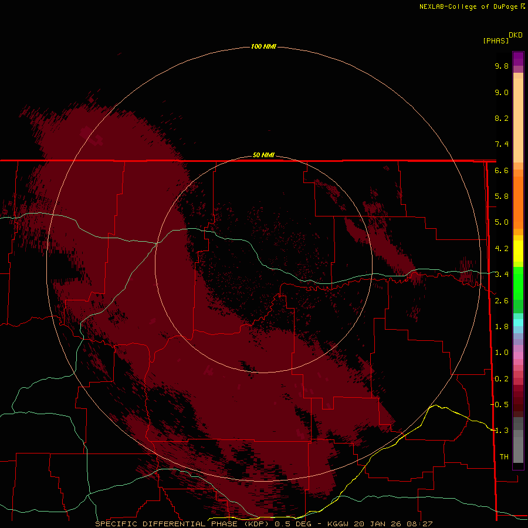Click the [PHAS] legend heading

(x=496, y=40)
